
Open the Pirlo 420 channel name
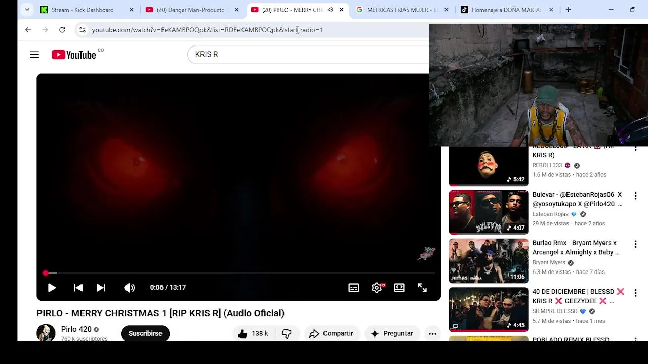pos(76,329)
